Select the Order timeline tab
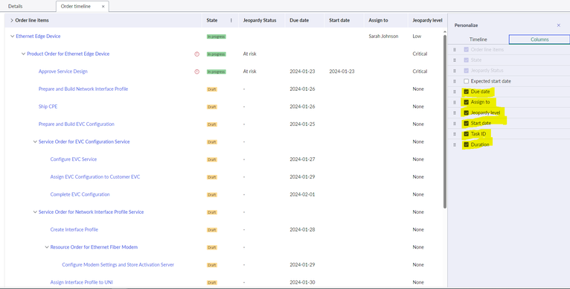570x289 pixels. 76,6
